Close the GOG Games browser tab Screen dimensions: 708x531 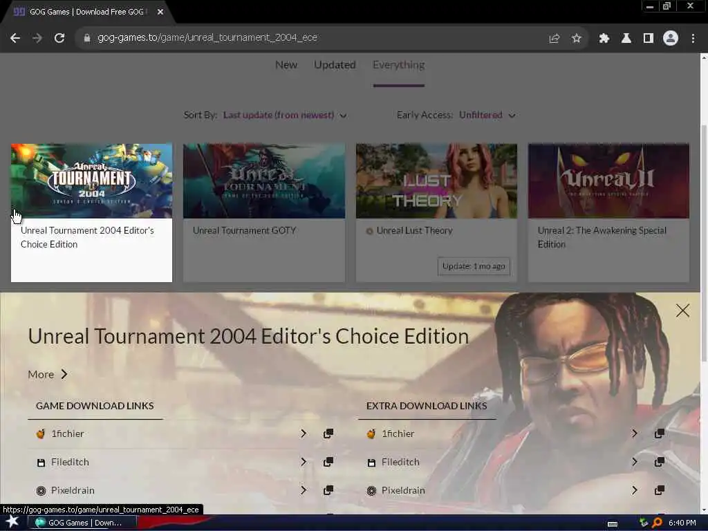point(160,12)
